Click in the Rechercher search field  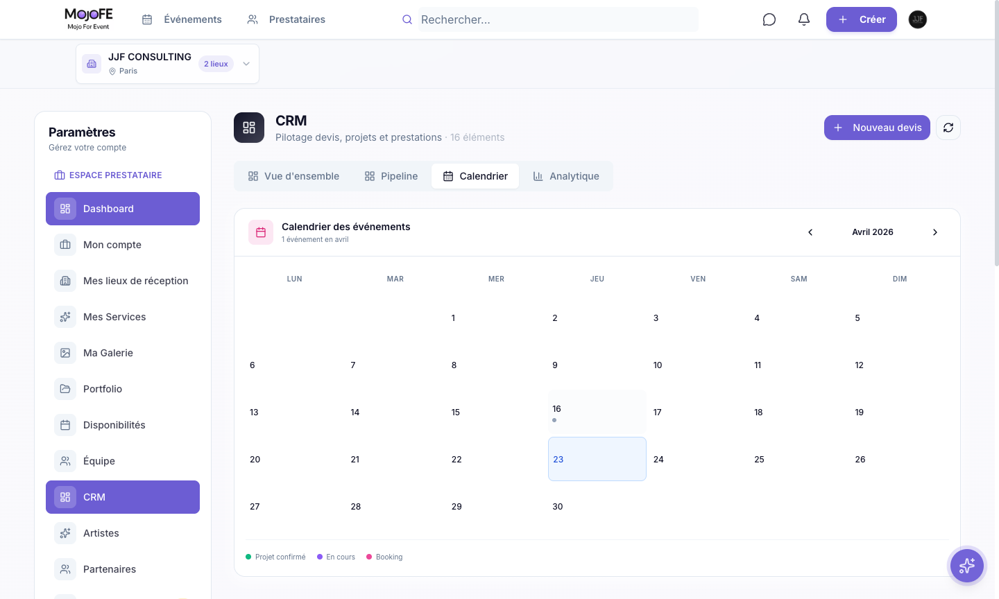point(558,19)
